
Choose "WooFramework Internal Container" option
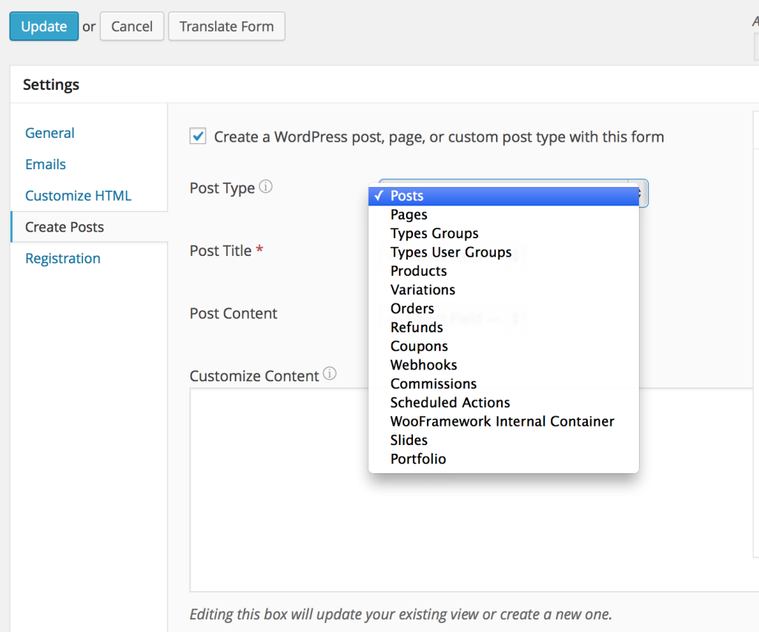(502, 421)
